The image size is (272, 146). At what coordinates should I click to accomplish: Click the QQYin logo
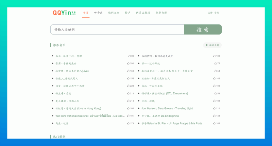point(64,13)
